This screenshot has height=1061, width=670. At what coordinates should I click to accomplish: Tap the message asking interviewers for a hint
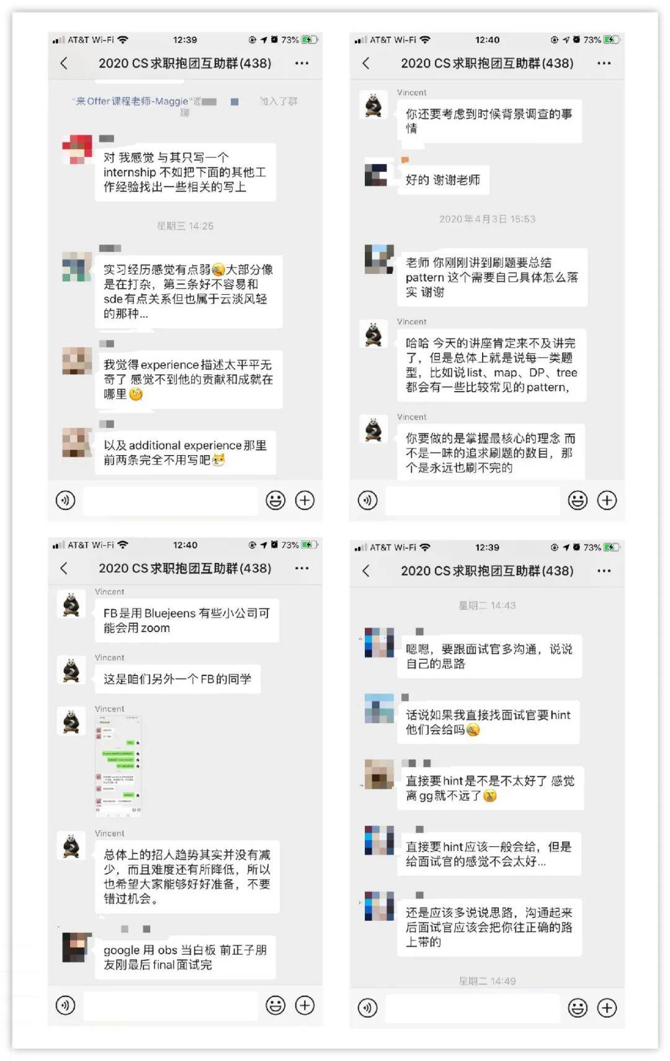(488, 722)
